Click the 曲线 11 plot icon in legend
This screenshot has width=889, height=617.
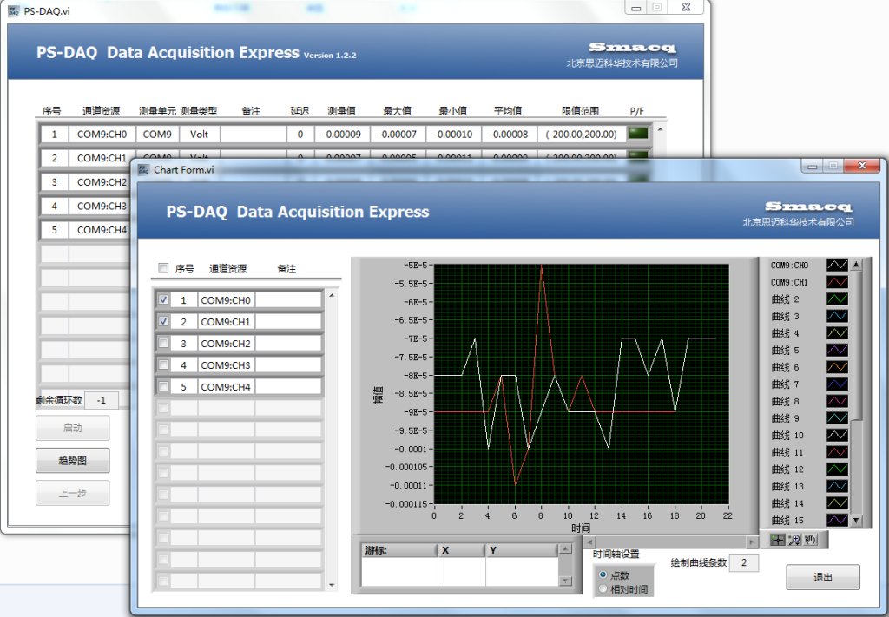click(837, 452)
